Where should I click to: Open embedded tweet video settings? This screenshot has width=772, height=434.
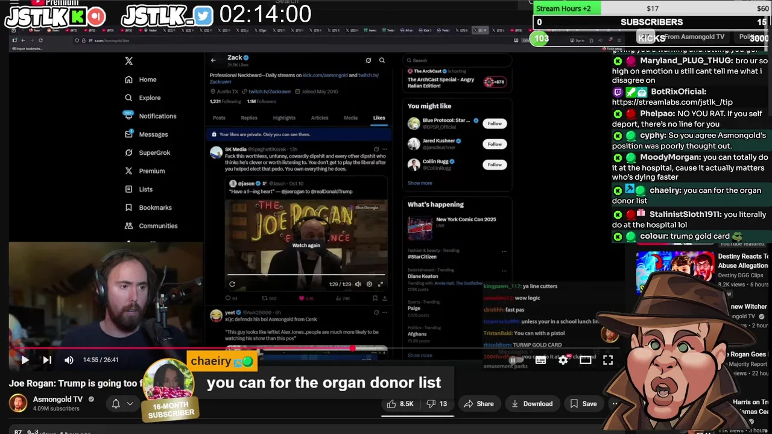pos(369,284)
